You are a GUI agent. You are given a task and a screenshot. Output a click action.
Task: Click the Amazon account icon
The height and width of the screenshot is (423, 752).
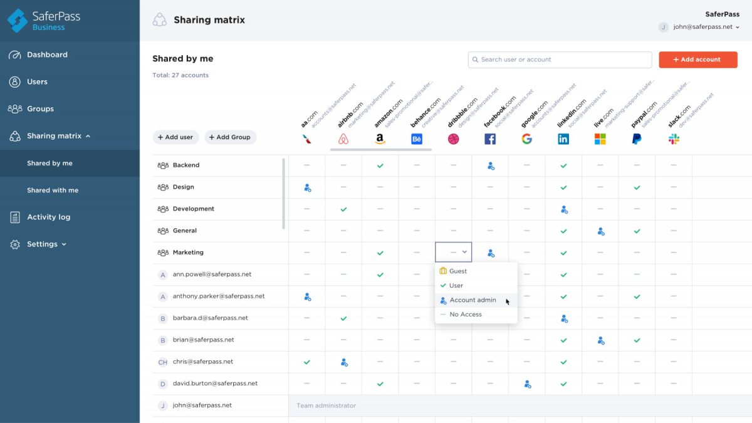(x=380, y=138)
